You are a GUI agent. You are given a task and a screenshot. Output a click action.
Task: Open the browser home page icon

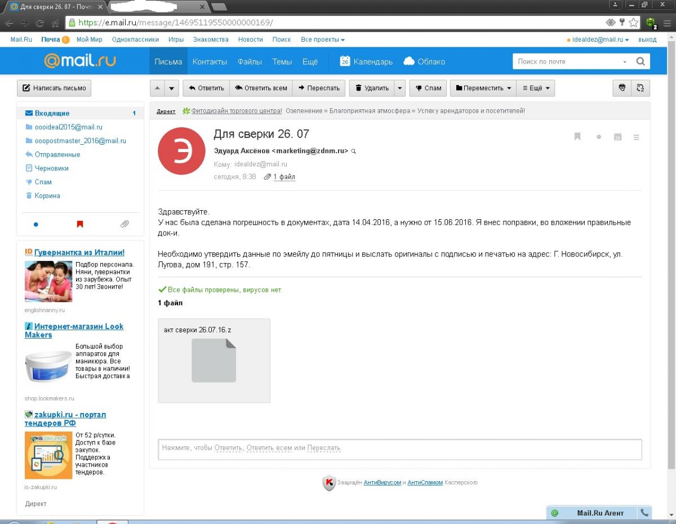point(55,23)
